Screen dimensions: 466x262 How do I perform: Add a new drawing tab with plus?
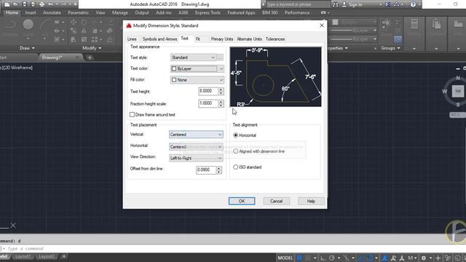coord(90,57)
